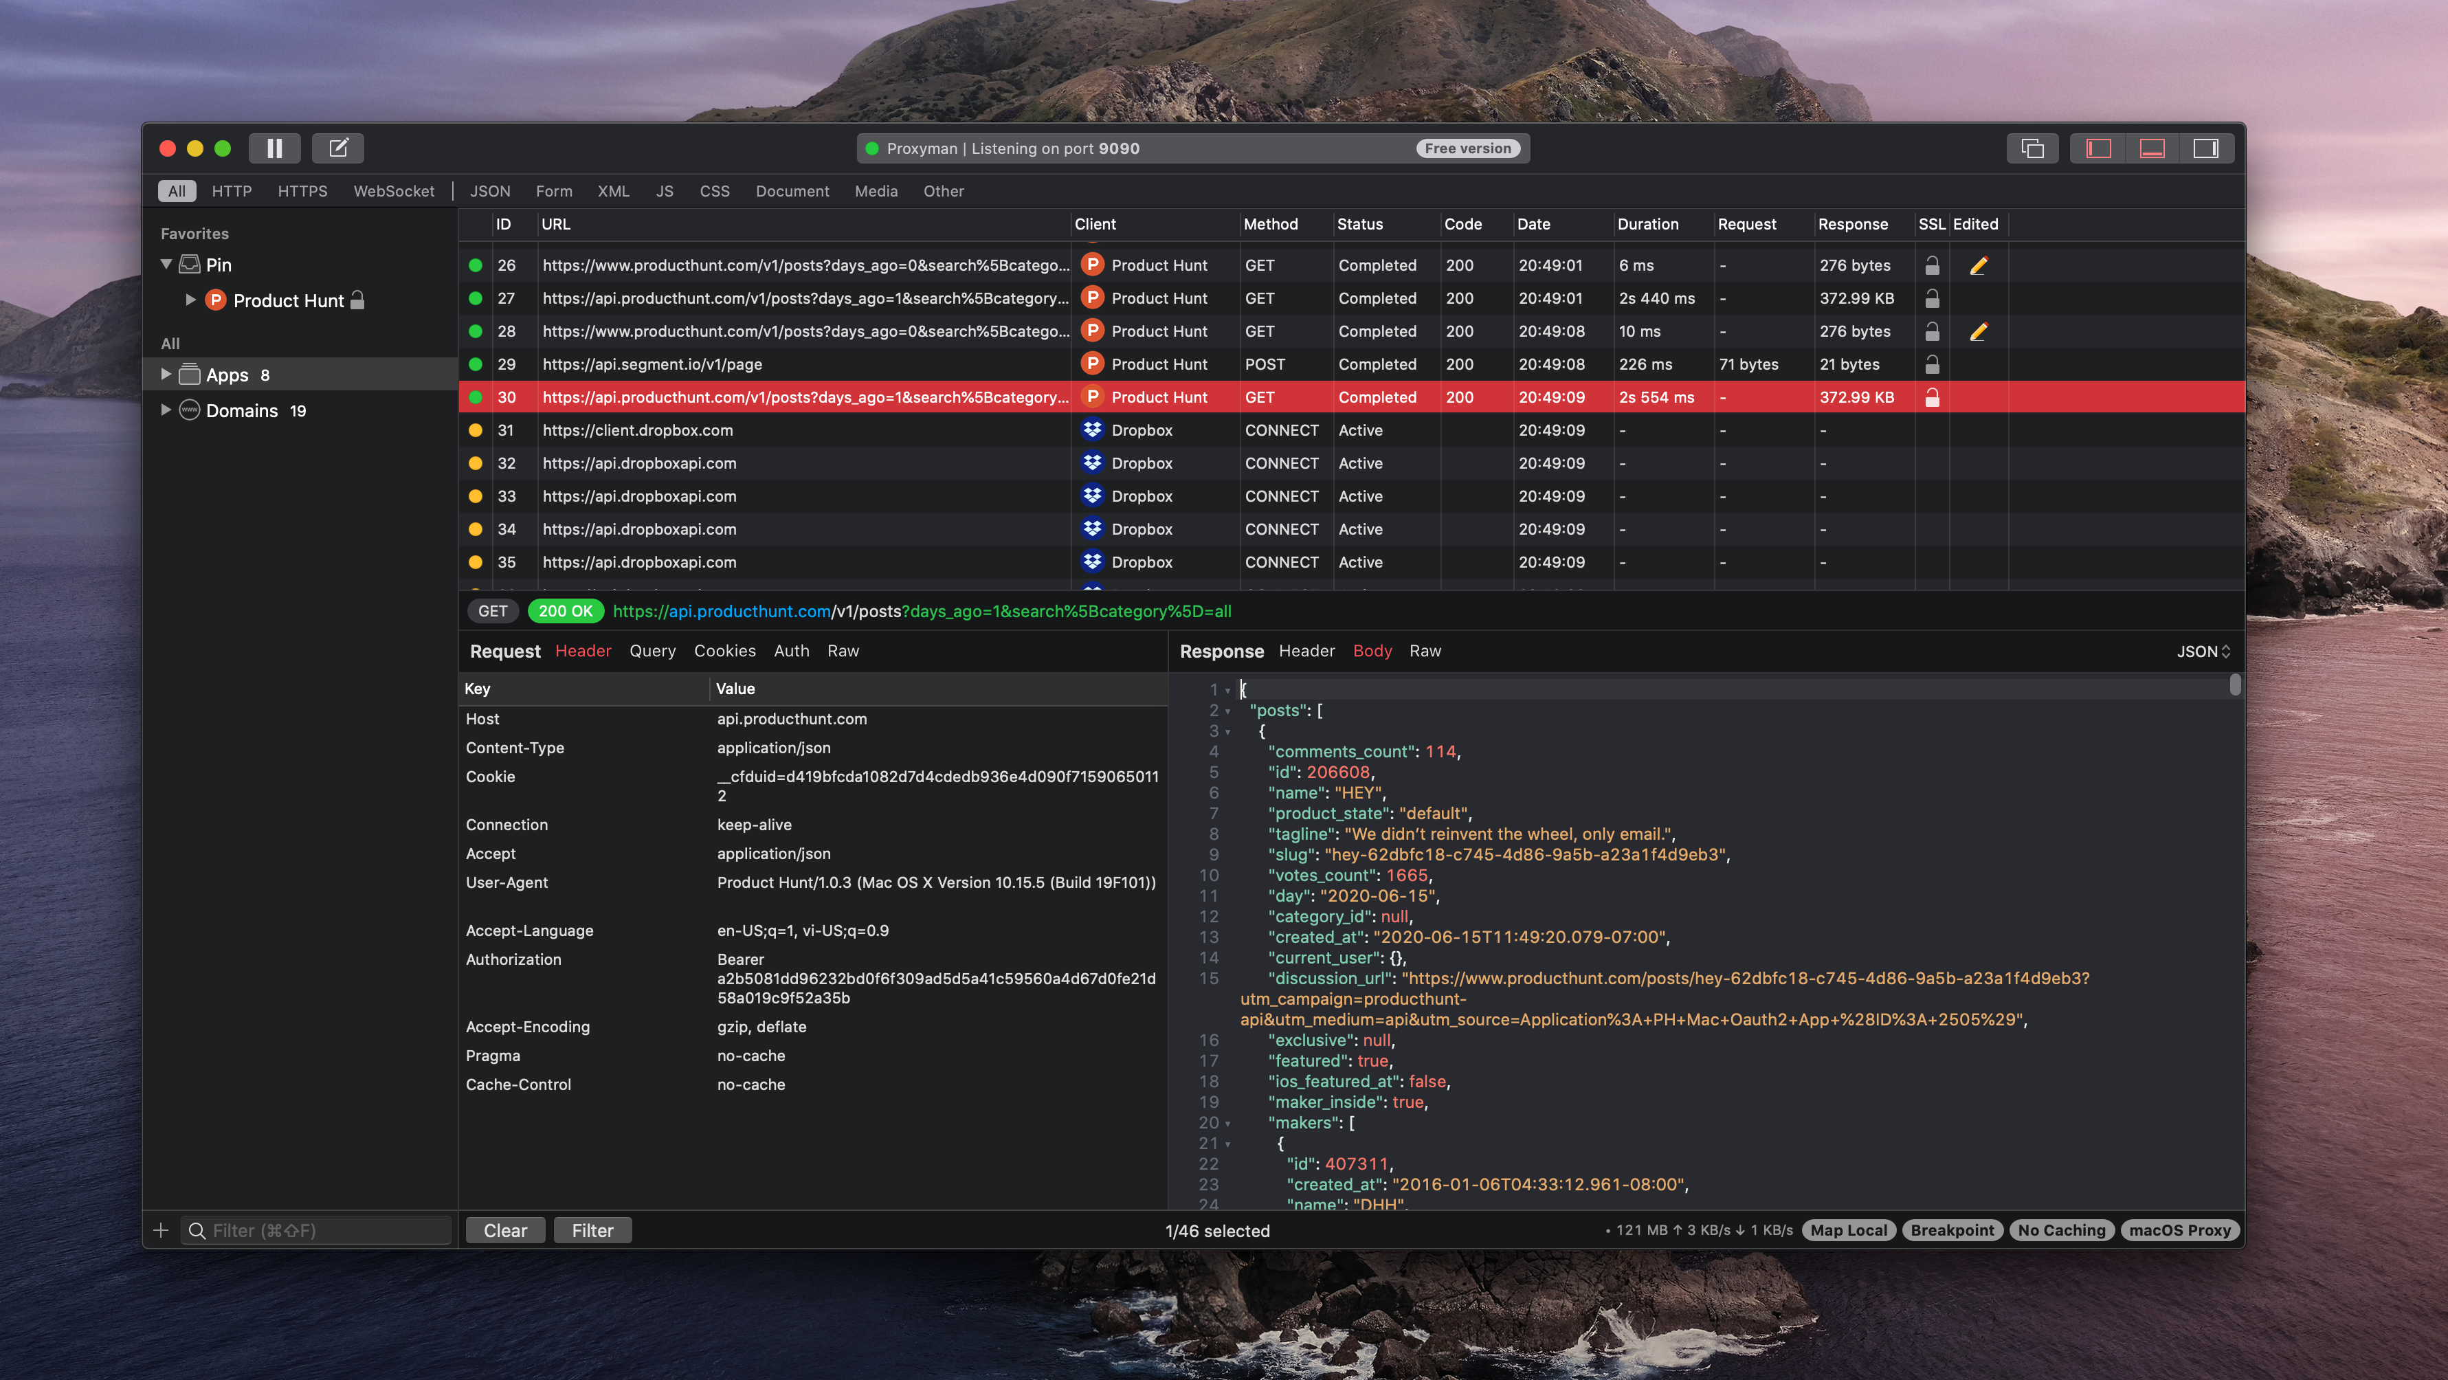Click SSL lock icon for request 27
2448x1380 pixels.
tap(1932, 298)
